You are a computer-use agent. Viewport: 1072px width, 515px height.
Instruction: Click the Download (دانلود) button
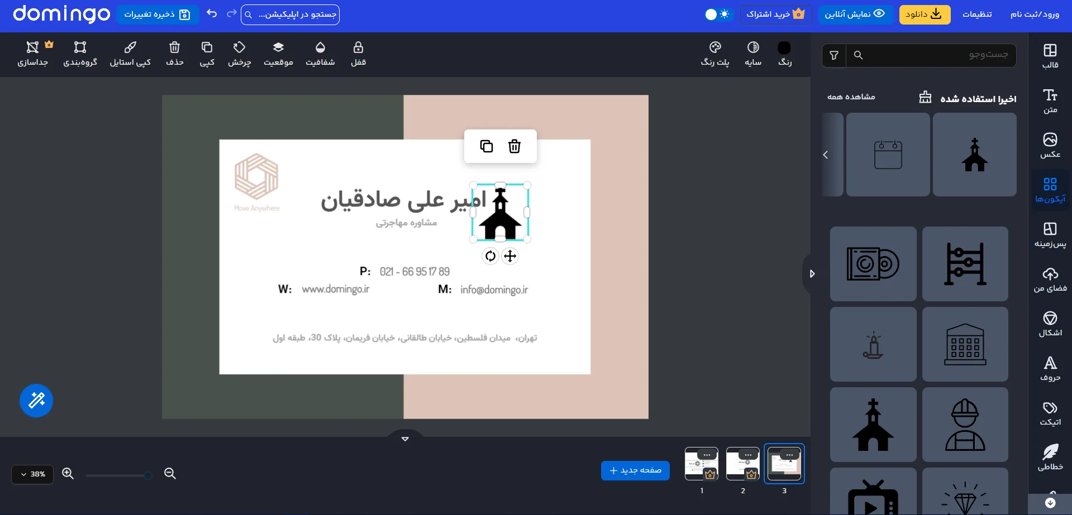tap(925, 15)
